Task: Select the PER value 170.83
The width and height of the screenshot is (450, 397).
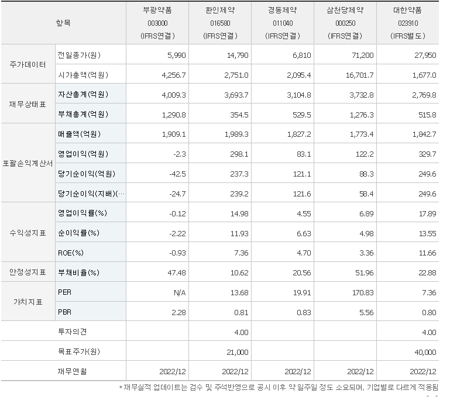Action: click(363, 292)
